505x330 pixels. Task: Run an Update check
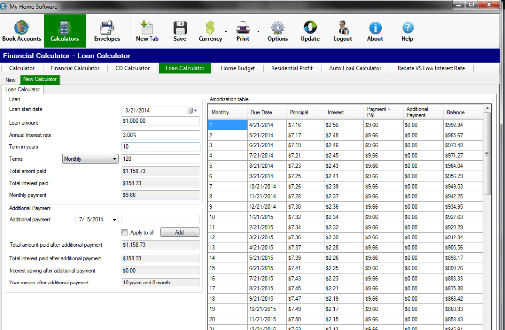309,31
